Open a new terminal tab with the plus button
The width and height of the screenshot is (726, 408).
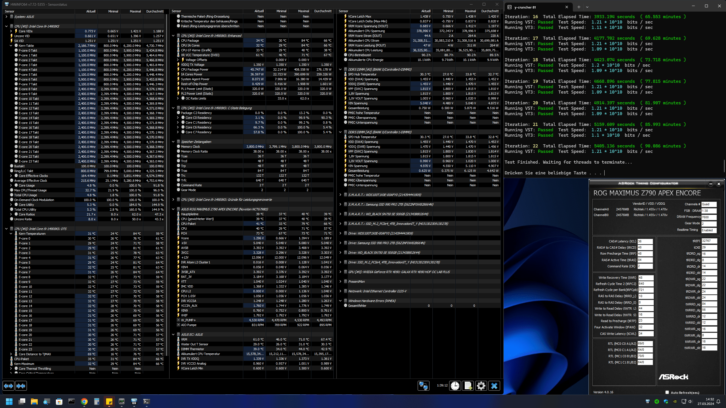(579, 7)
